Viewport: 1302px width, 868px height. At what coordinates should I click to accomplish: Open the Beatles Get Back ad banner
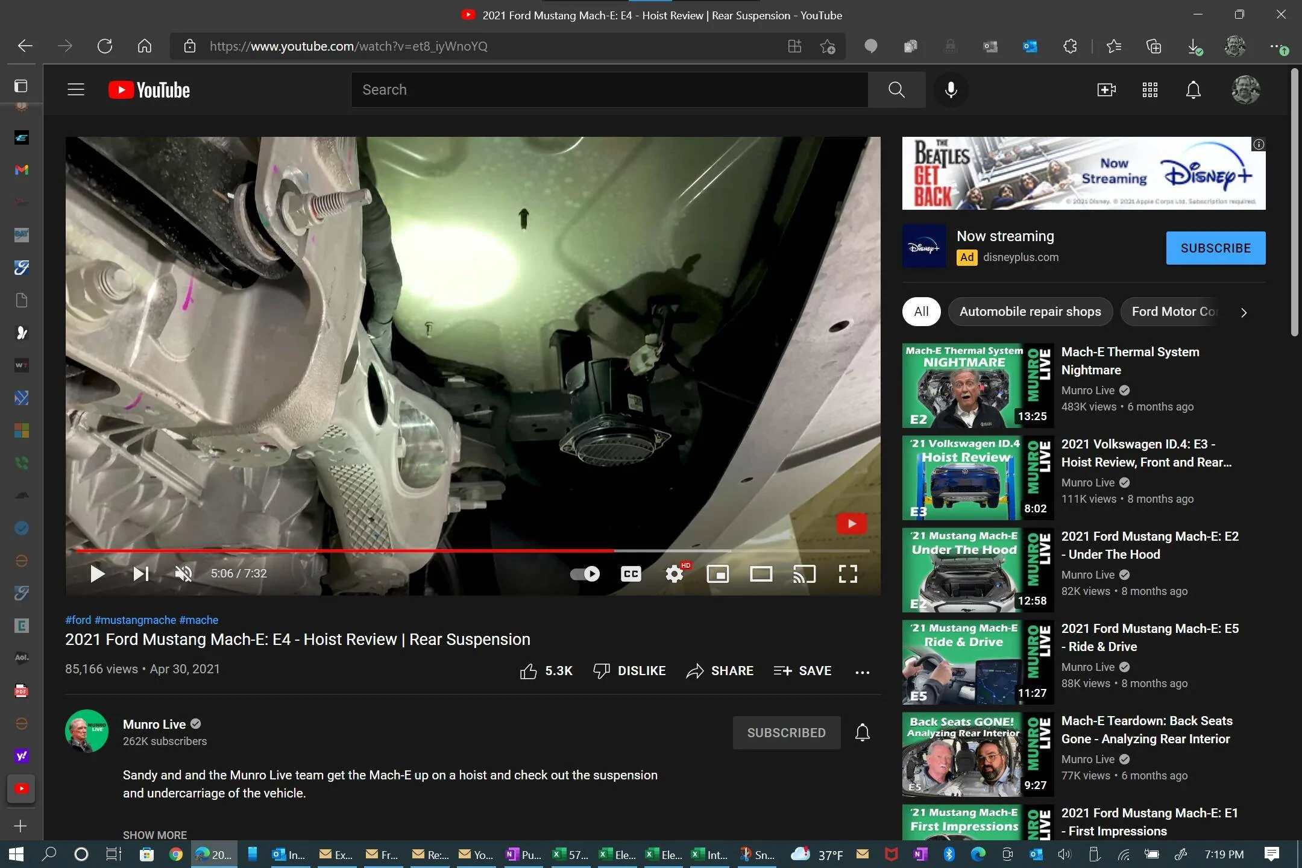[x=1084, y=173]
